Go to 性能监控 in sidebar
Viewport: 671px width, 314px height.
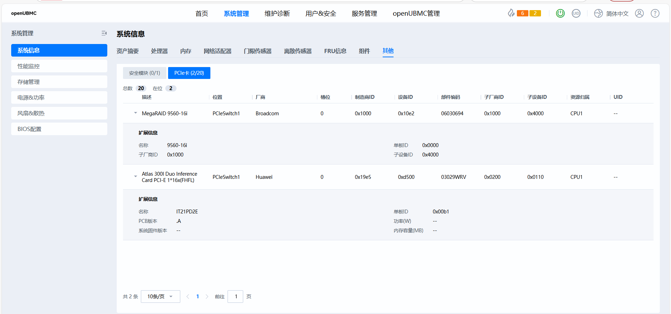59,66
